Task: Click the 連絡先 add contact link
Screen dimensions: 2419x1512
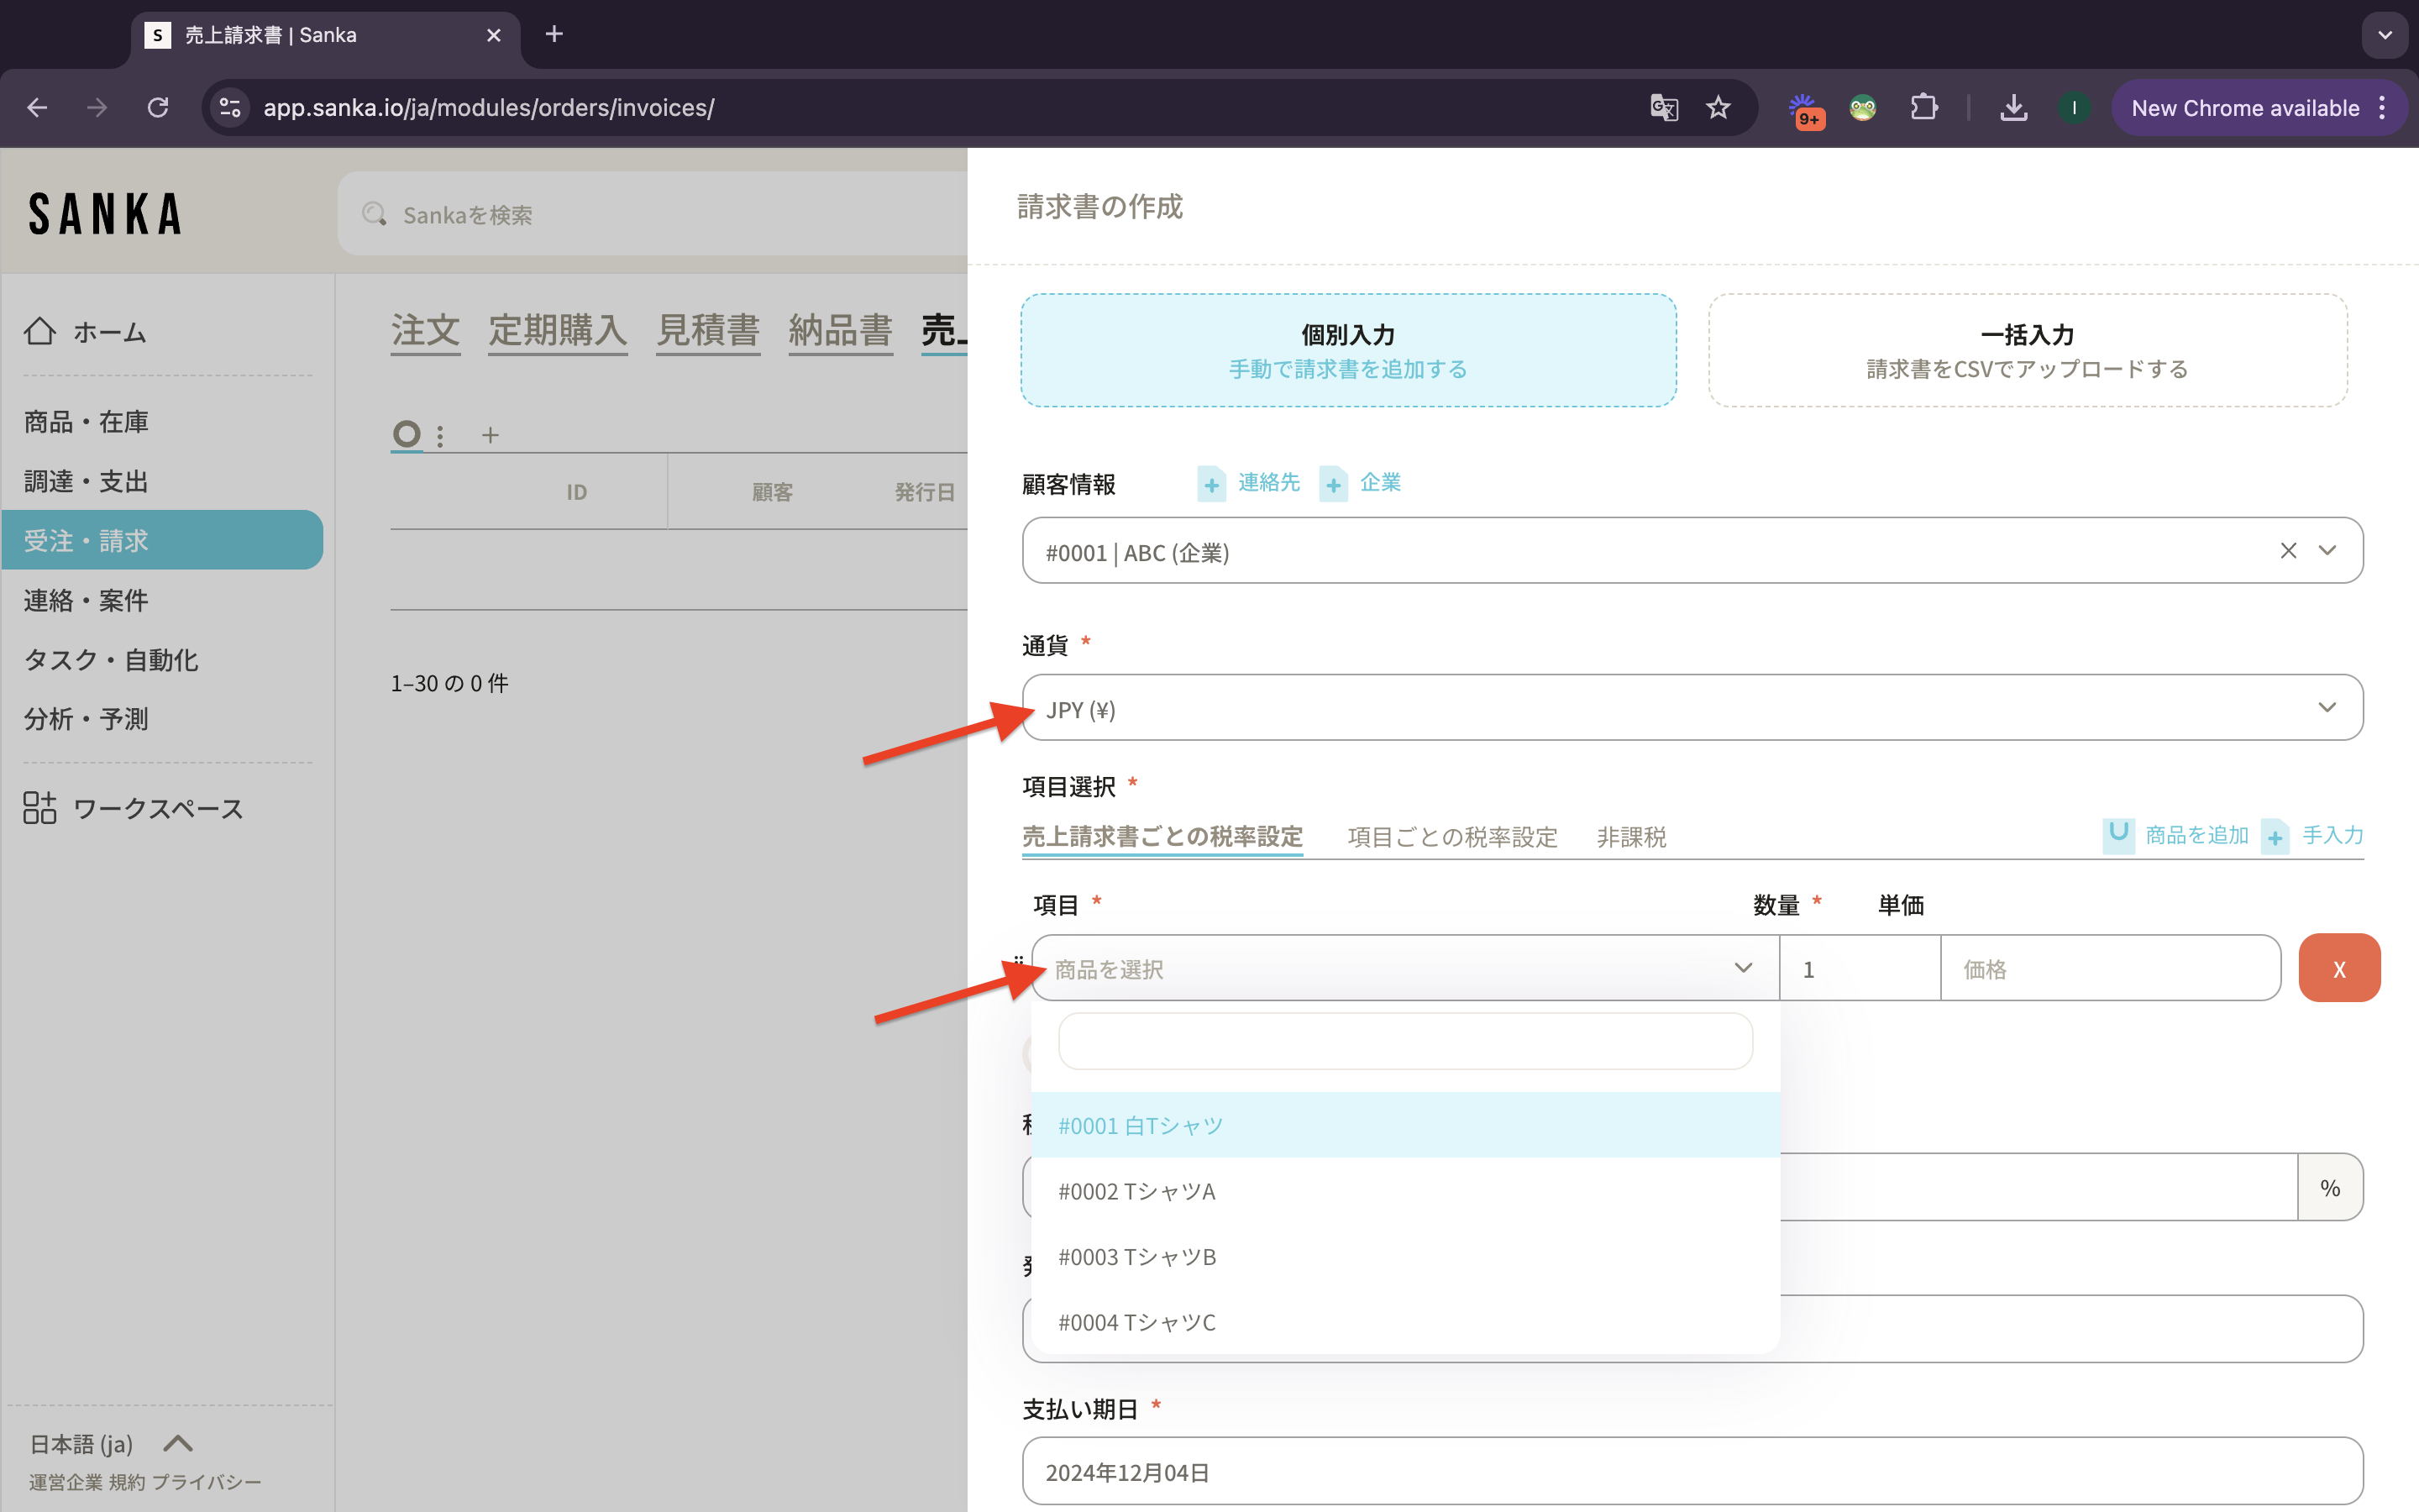Action: (1267, 483)
